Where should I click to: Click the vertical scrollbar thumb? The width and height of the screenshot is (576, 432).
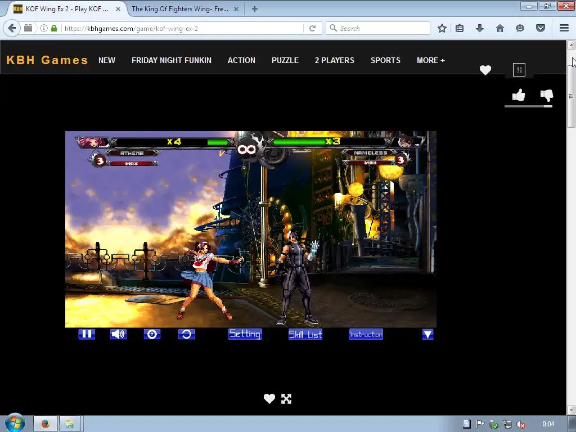coord(571,97)
